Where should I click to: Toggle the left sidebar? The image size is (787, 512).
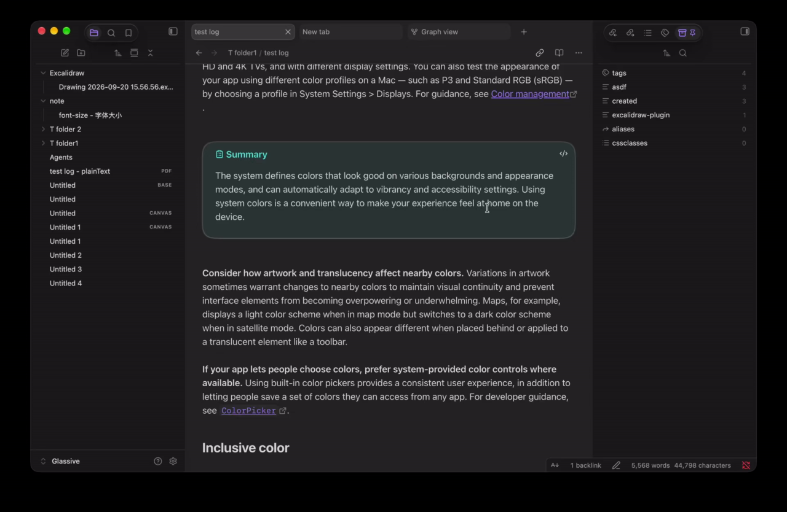[173, 31]
